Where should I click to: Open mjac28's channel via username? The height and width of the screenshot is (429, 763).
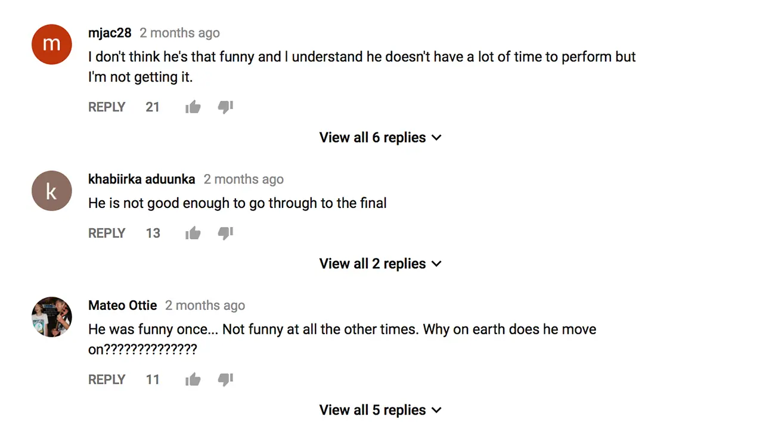click(110, 33)
